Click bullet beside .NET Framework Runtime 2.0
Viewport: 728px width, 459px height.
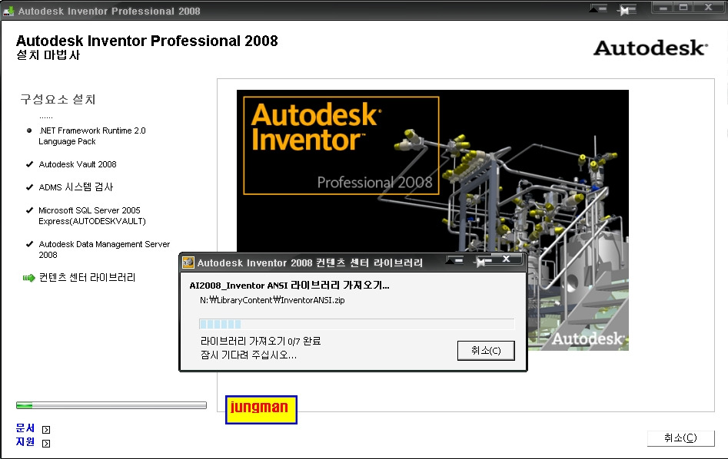pos(29,130)
